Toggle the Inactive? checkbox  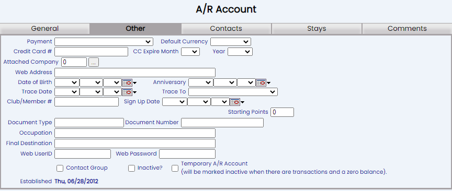[131, 168]
